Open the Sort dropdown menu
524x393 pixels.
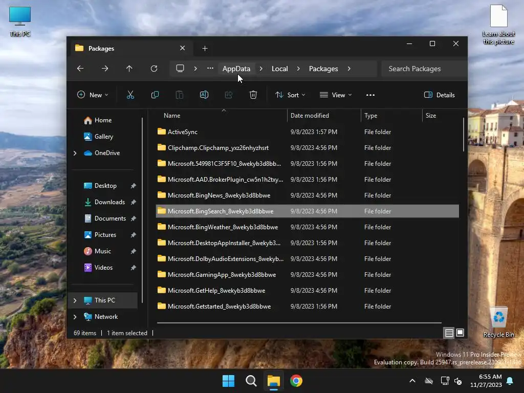(x=290, y=95)
